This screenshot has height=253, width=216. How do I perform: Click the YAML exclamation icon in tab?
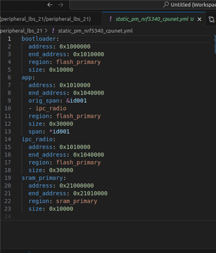tap(110, 19)
